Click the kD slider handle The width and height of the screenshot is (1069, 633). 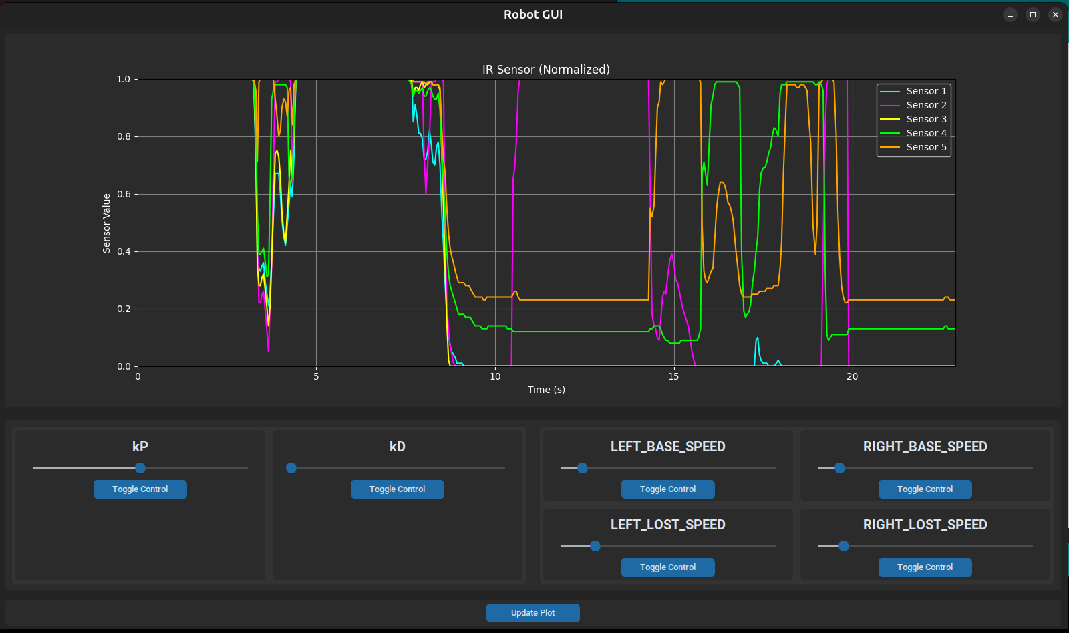[x=291, y=468]
